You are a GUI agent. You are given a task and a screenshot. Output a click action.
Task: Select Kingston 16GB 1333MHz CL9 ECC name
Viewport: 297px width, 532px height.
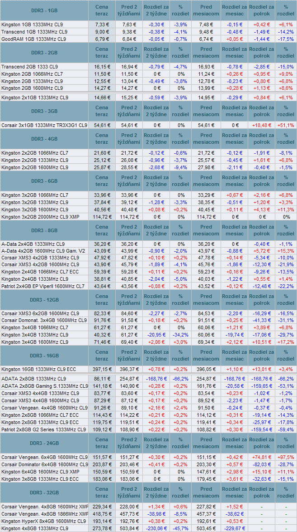click(x=38, y=370)
